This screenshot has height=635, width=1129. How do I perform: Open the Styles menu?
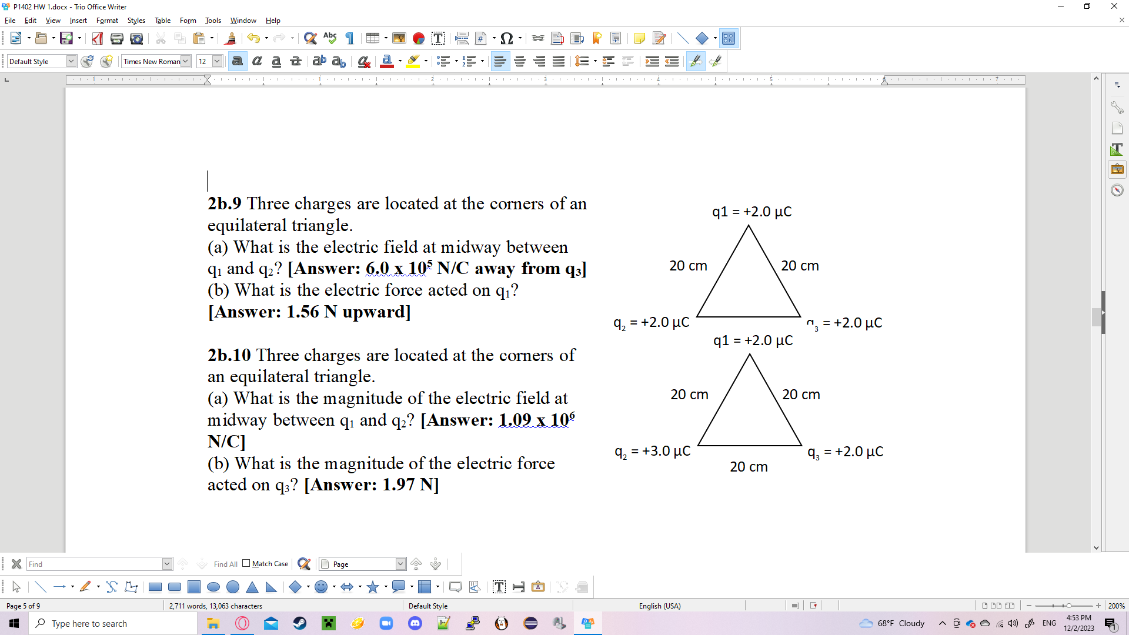pyautogui.click(x=136, y=21)
